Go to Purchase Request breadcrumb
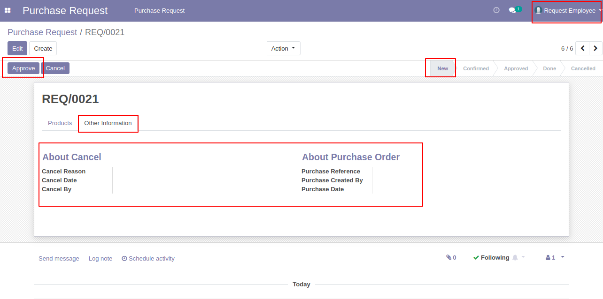This screenshot has height=299, width=603. pos(42,32)
